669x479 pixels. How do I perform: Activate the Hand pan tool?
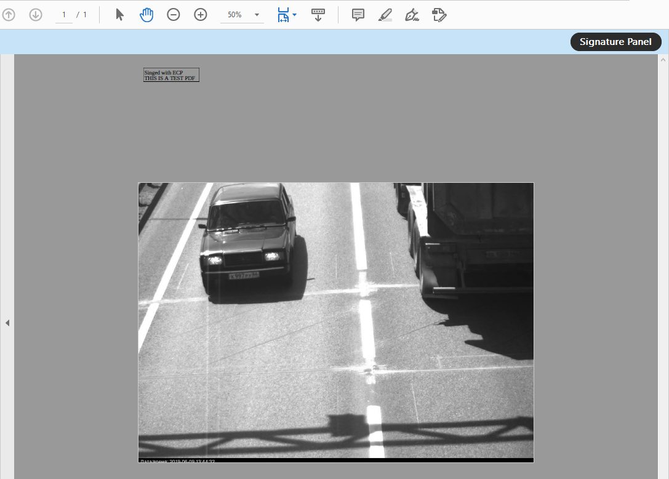146,15
